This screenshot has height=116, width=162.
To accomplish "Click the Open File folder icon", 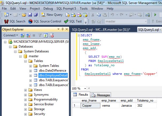I will click(24, 15).
